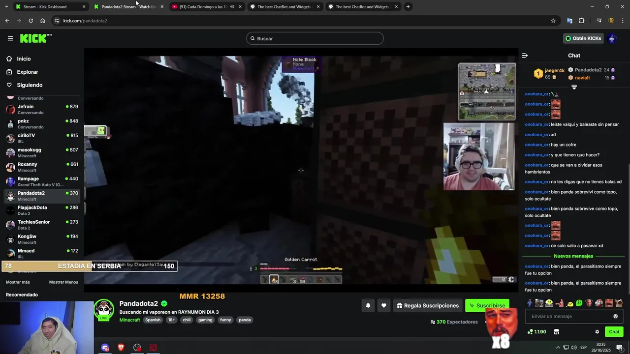Click Mostrar más in sidebar
This screenshot has width=630, height=354.
(18, 282)
